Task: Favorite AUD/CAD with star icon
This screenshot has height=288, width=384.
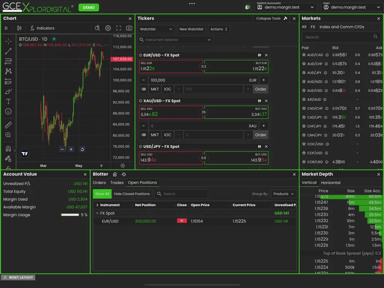Action: click(x=304, y=55)
